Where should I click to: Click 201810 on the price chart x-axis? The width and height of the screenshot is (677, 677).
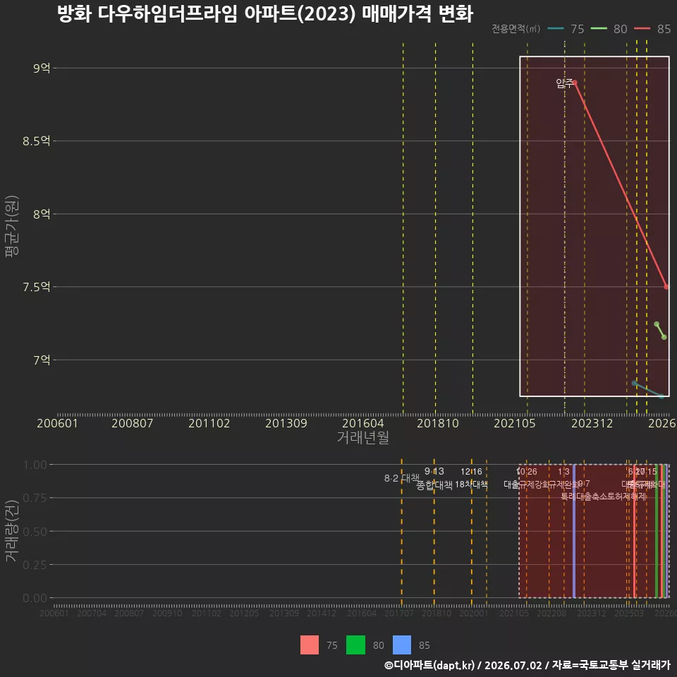click(x=438, y=423)
